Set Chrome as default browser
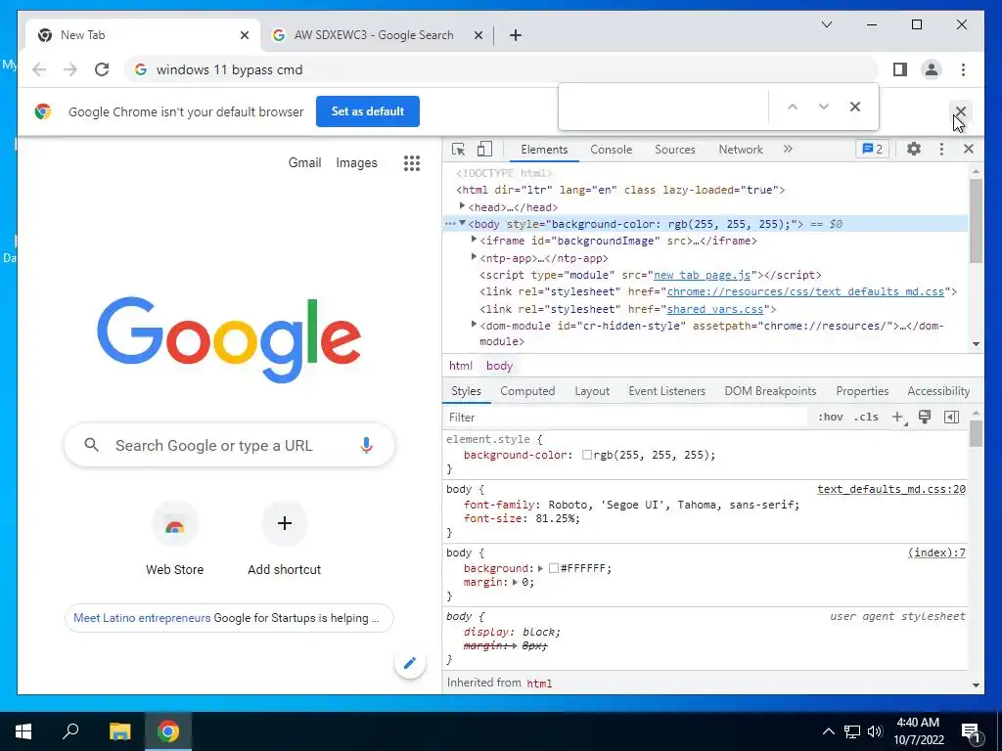 (368, 111)
